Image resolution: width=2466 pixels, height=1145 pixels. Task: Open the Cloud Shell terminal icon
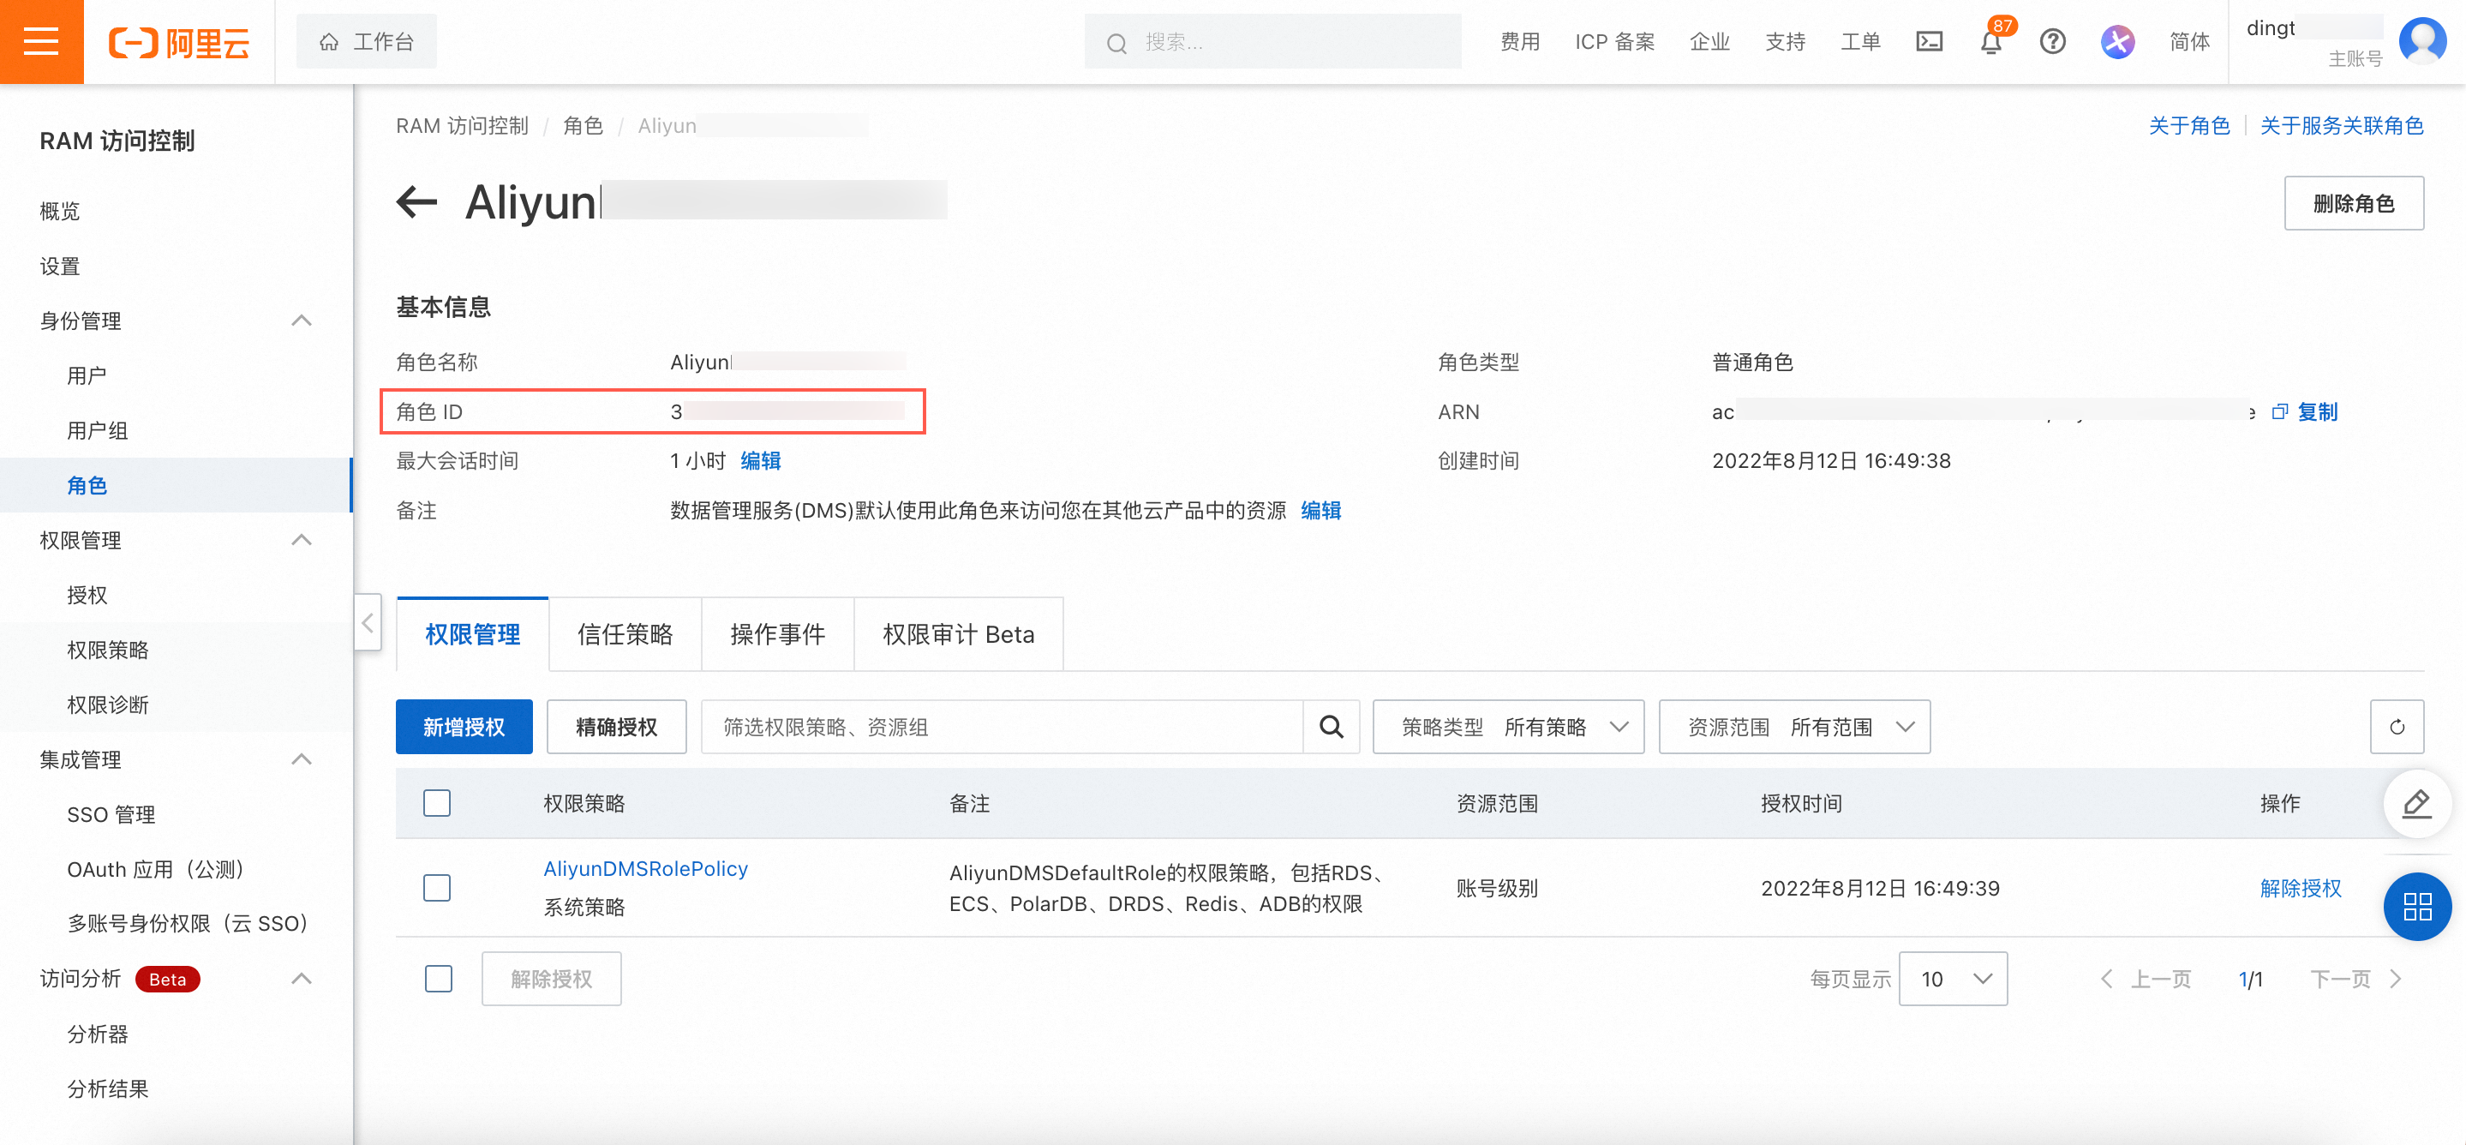tap(1928, 41)
